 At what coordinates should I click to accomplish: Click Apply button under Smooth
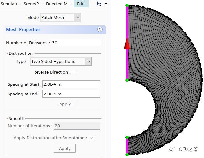(65, 148)
